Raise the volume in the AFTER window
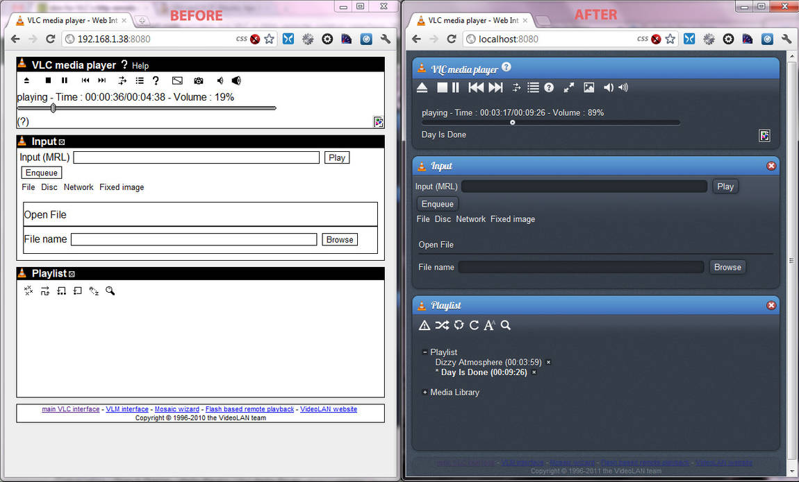Image resolution: width=799 pixels, height=482 pixels. pos(623,87)
